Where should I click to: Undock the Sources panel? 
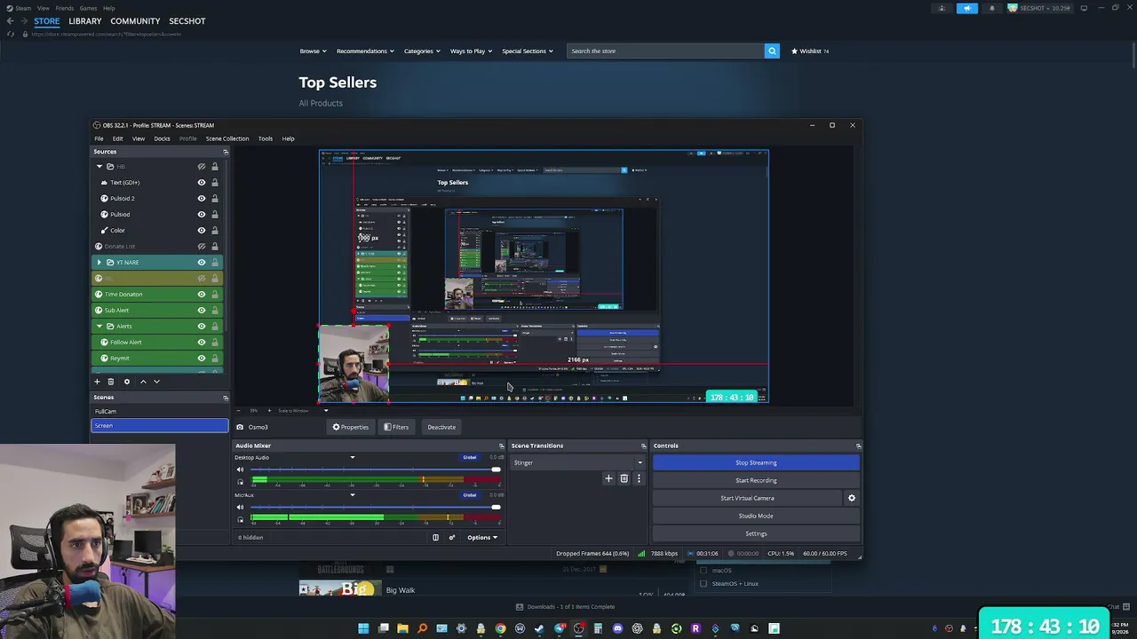(x=226, y=152)
